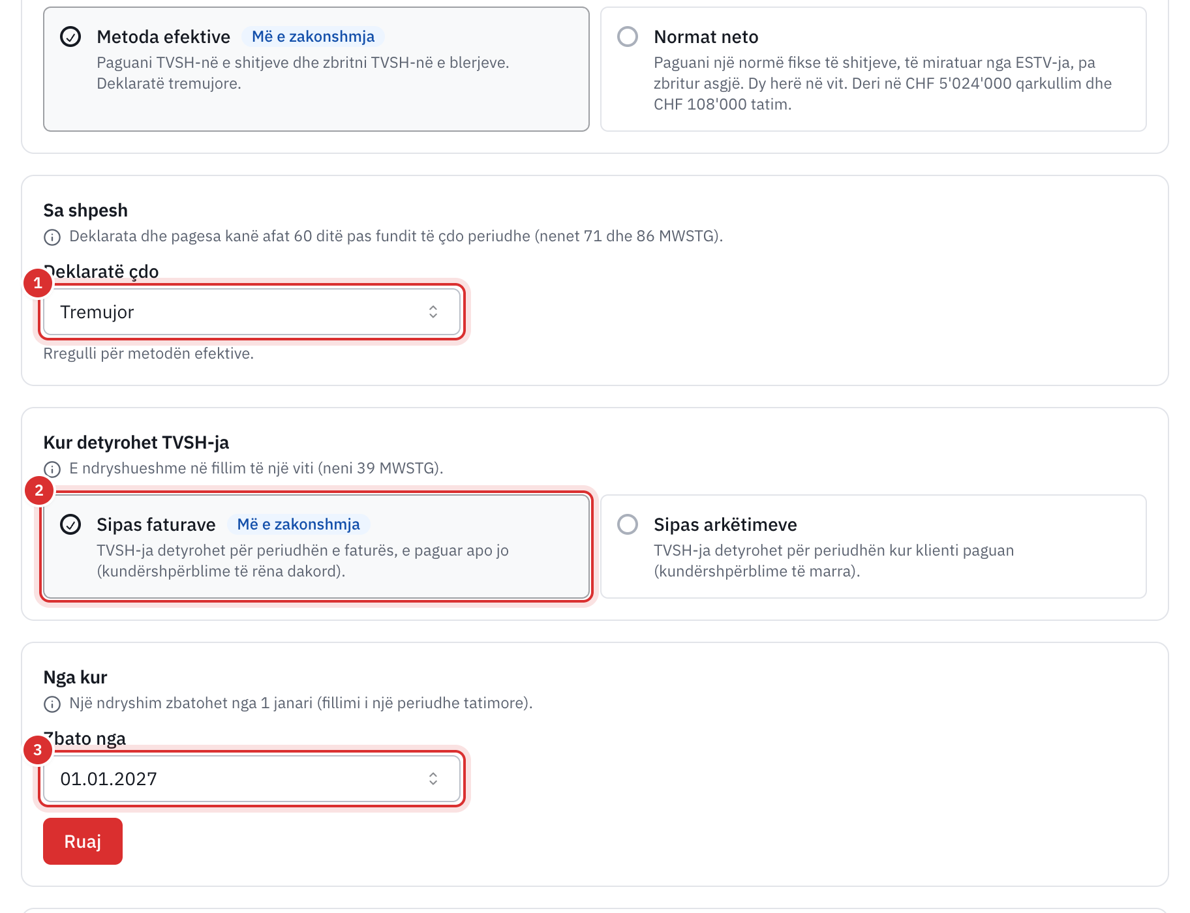This screenshot has width=1190, height=913.
Task: Click Më e zakonshmja badge on Metoda efektive
Action: tap(313, 37)
